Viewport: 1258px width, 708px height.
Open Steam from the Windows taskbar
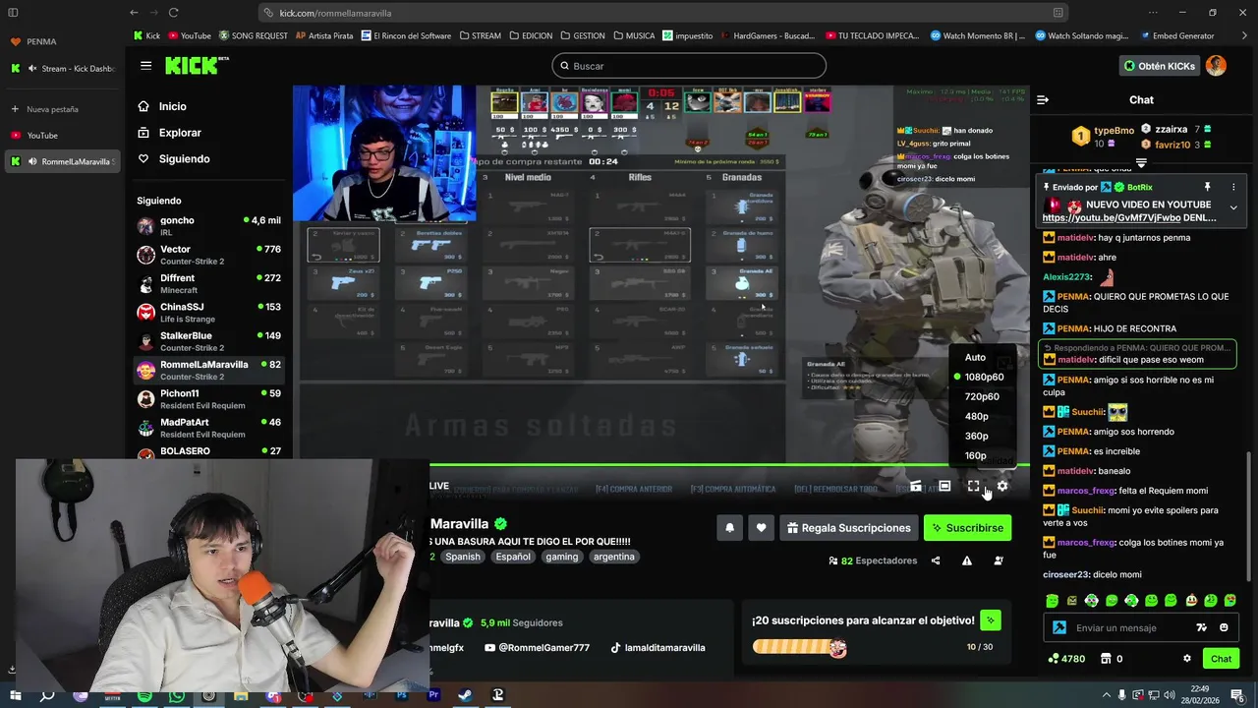[465, 695]
